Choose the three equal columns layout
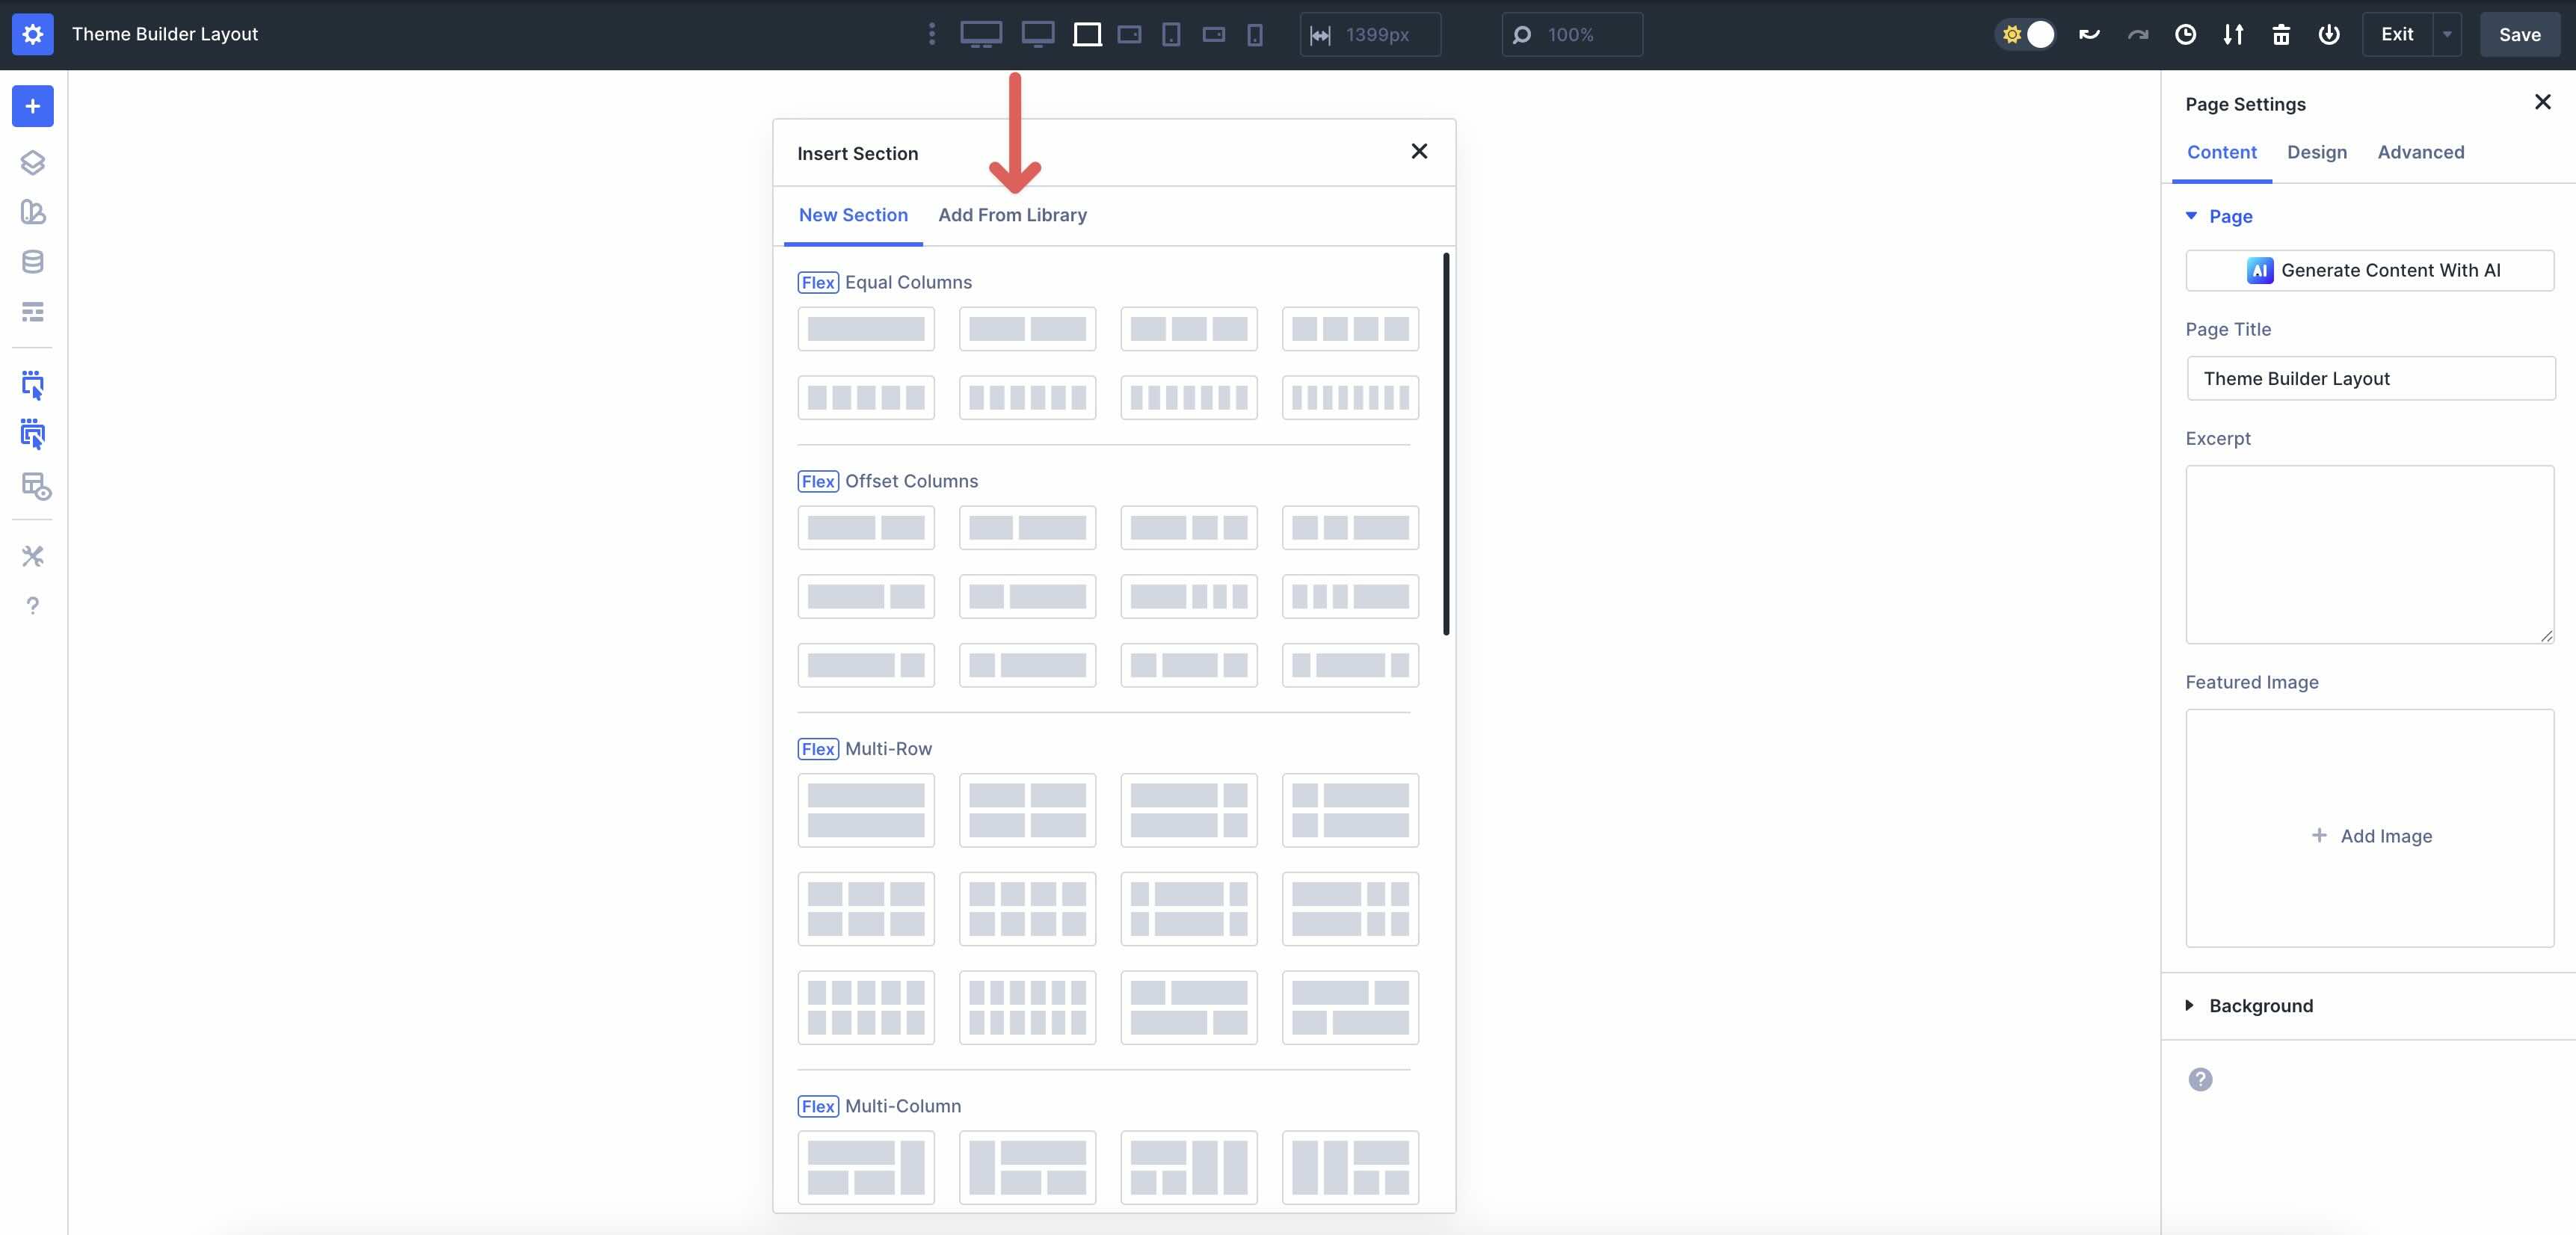Screen dimensions: 2576x1235 (x=1188, y=329)
